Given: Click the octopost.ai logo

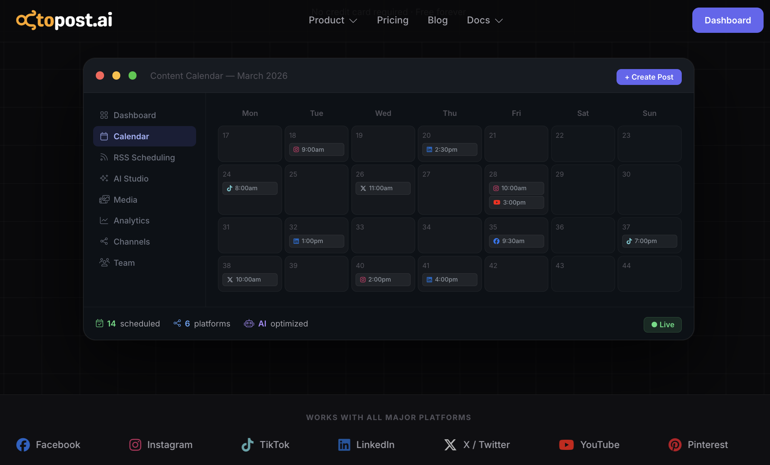Looking at the screenshot, I should tap(64, 20).
